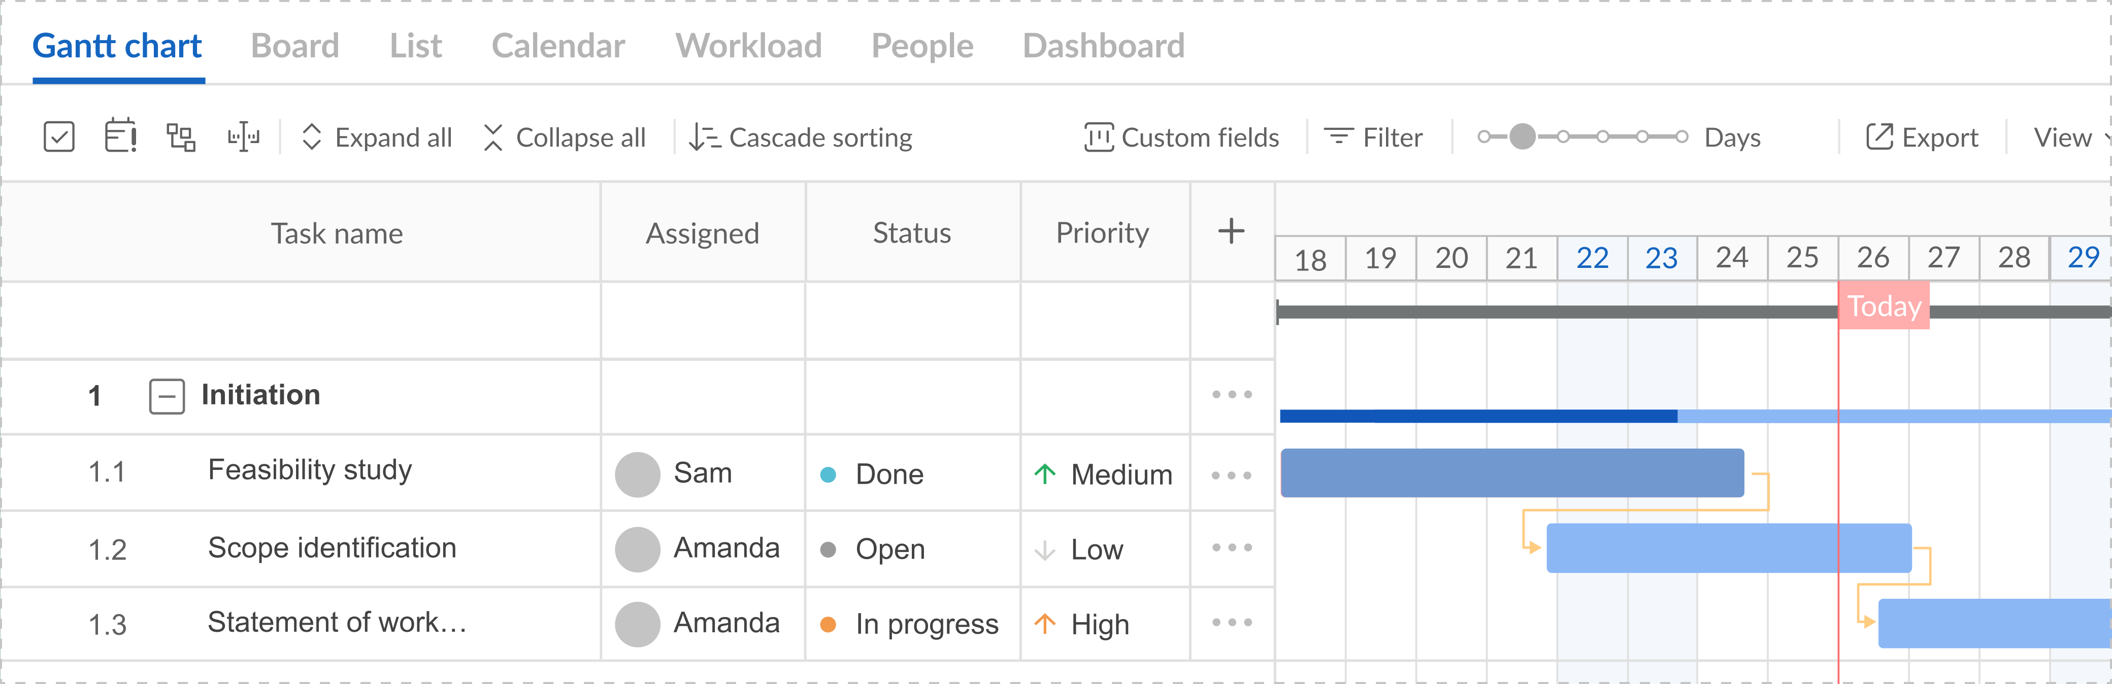Open the Filter option
Viewport: 2112px width, 684px height.
pyautogui.click(x=1373, y=137)
